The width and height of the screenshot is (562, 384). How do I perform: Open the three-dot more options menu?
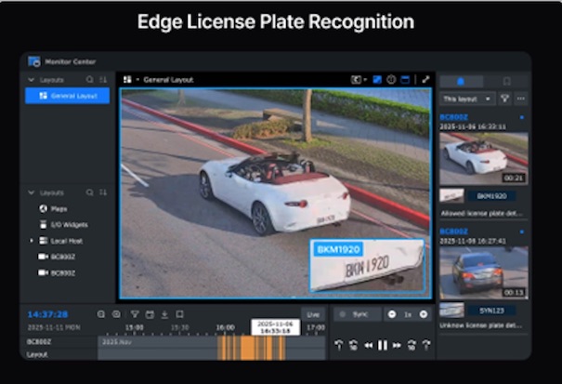point(520,98)
